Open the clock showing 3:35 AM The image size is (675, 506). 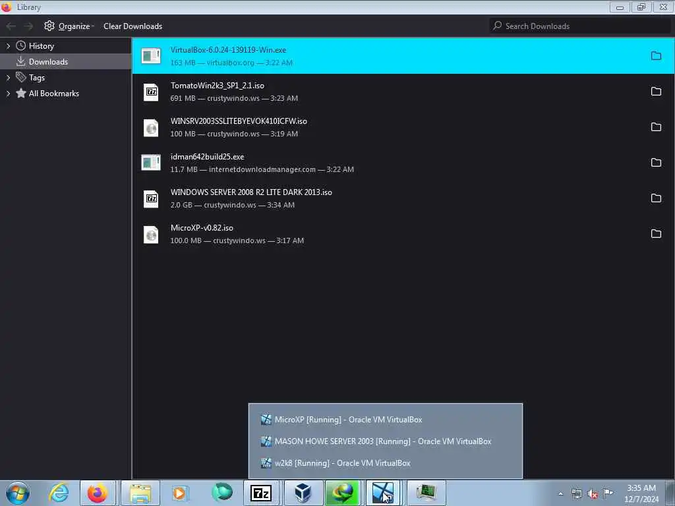coord(641,493)
